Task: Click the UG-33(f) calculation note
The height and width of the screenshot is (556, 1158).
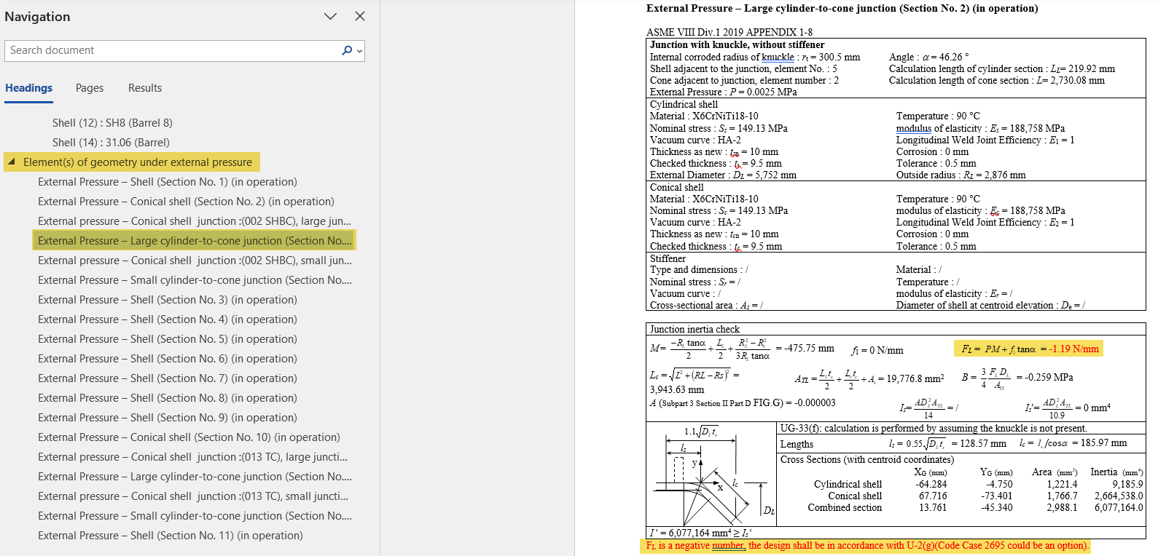Action: pos(934,429)
